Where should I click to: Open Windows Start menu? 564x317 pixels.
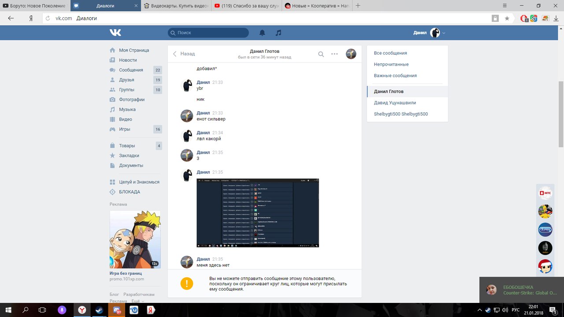point(8,310)
